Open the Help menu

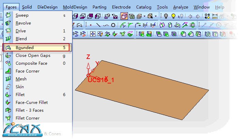click(x=220, y=7)
